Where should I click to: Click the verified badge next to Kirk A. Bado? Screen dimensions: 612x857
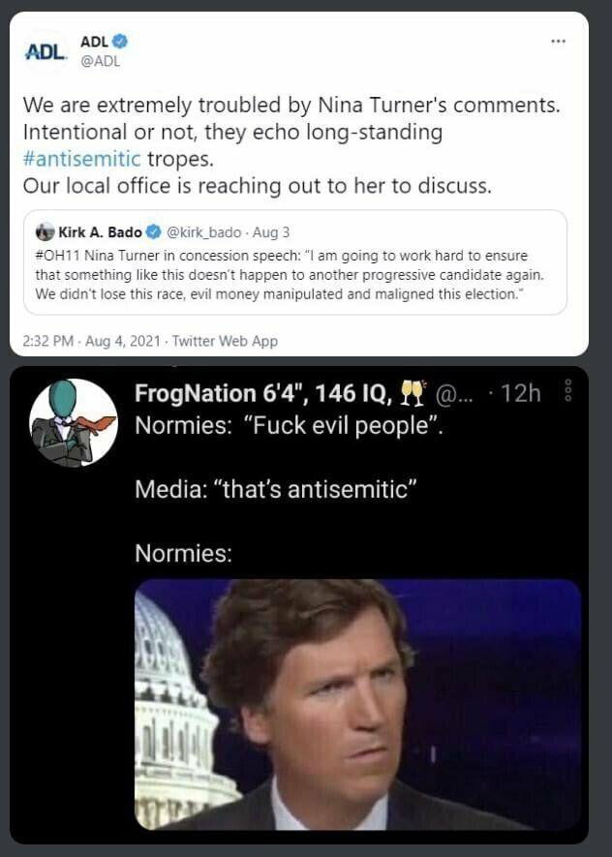pos(152,232)
